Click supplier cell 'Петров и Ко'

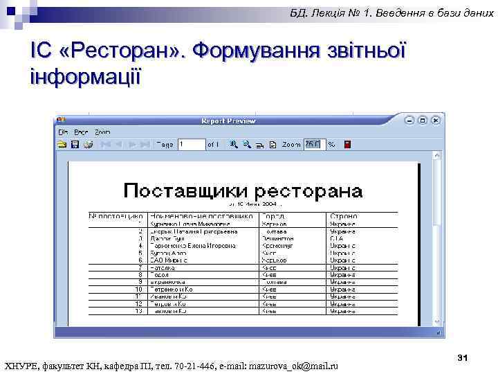tap(168, 304)
